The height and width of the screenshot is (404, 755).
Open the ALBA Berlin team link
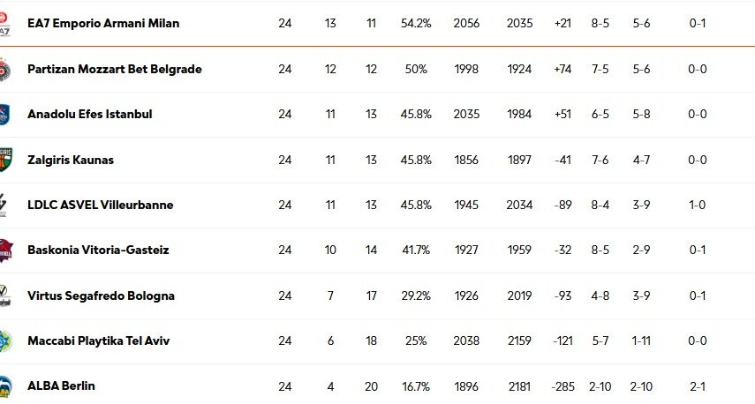click(x=61, y=386)
